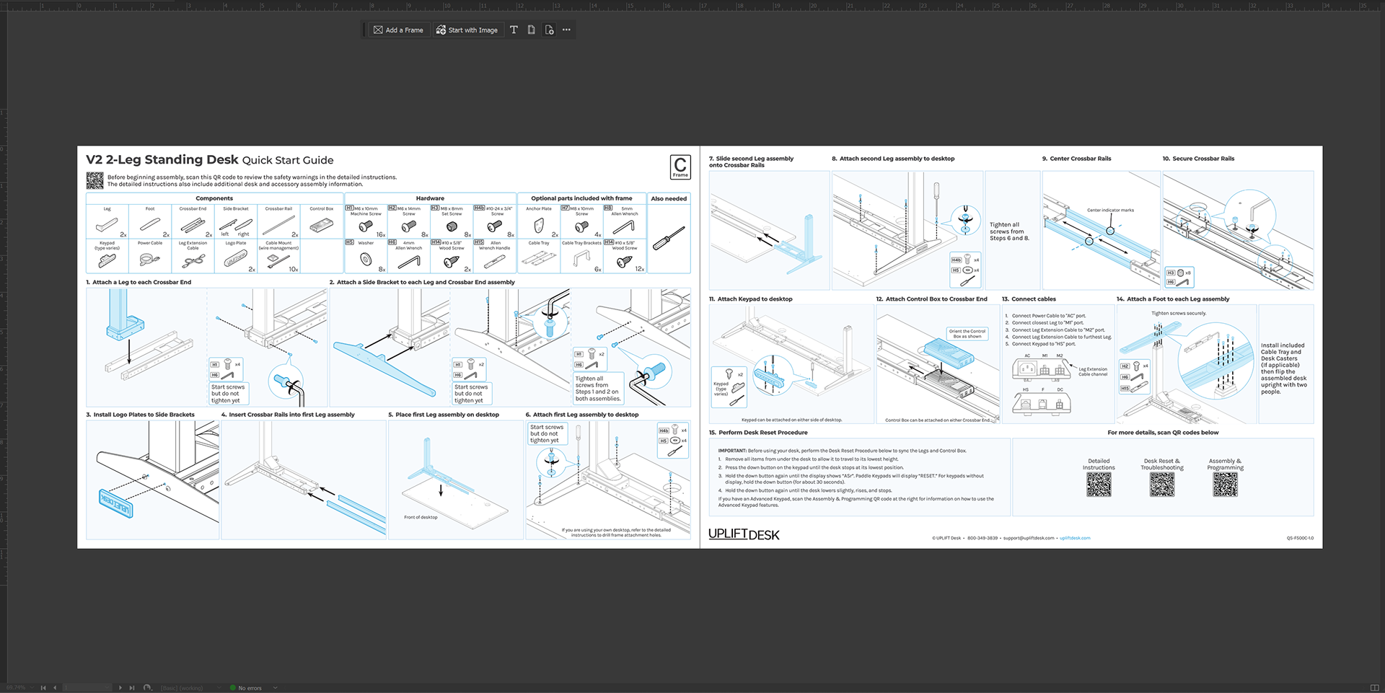The width and height of the screenshot is (1385, 693).
Task: Open the preflight profile dropdown arrow
Action: click(219, 687)
